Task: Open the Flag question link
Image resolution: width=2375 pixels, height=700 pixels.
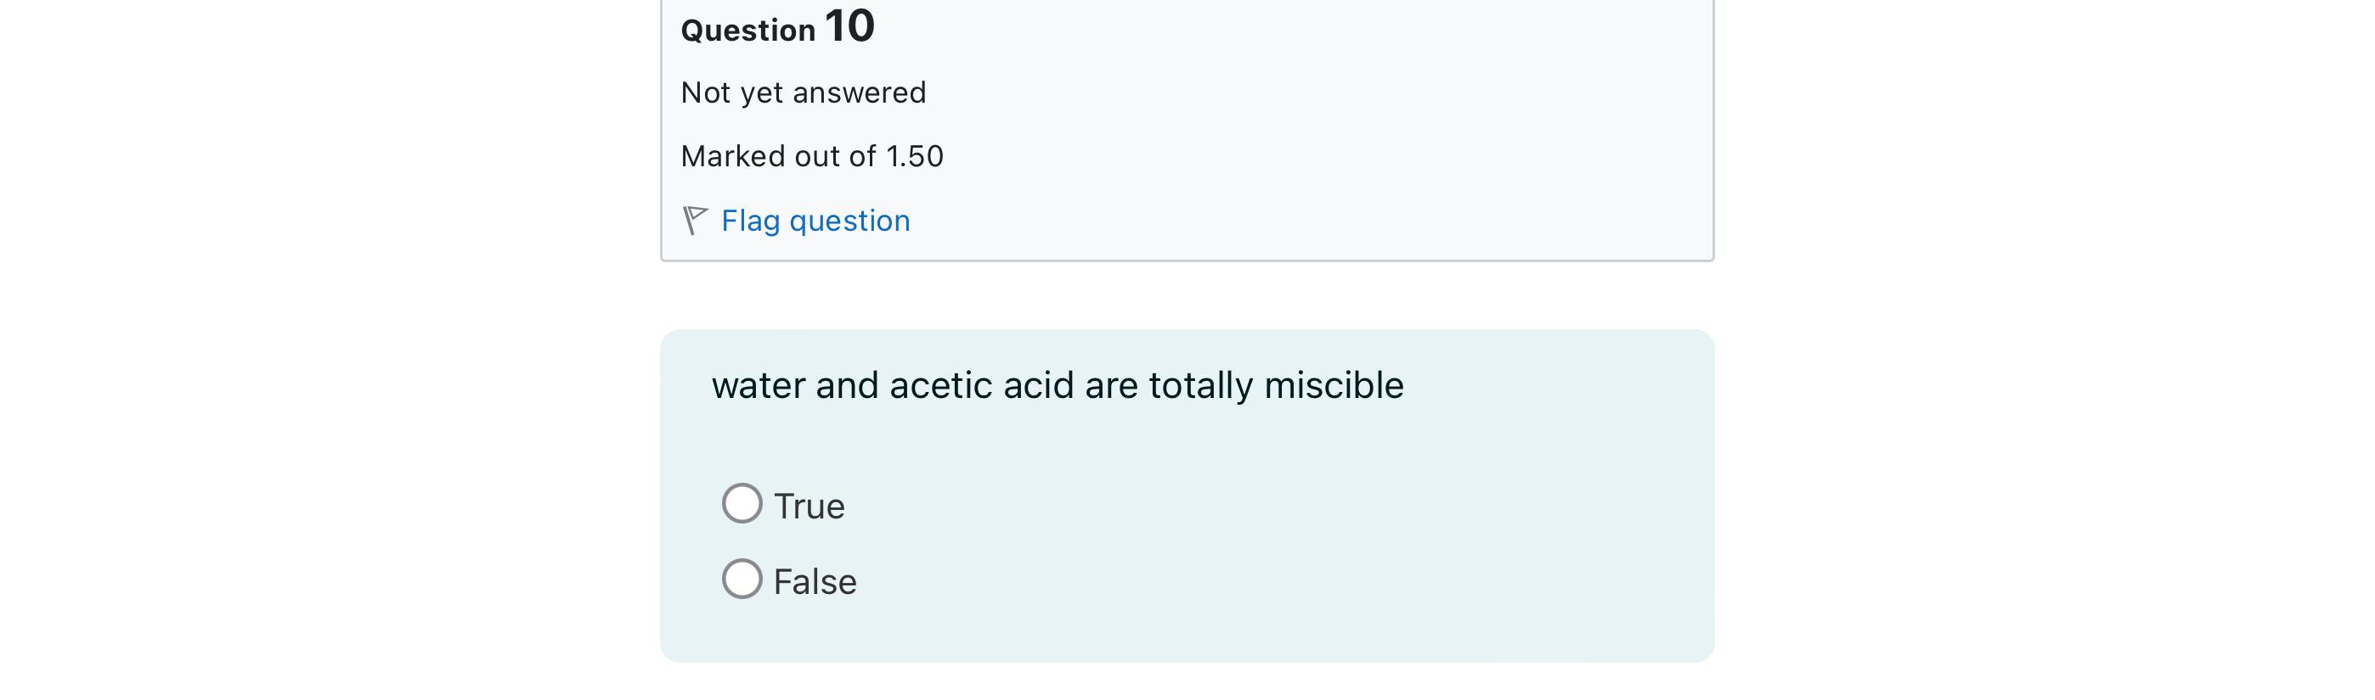Action: point(815,221)
